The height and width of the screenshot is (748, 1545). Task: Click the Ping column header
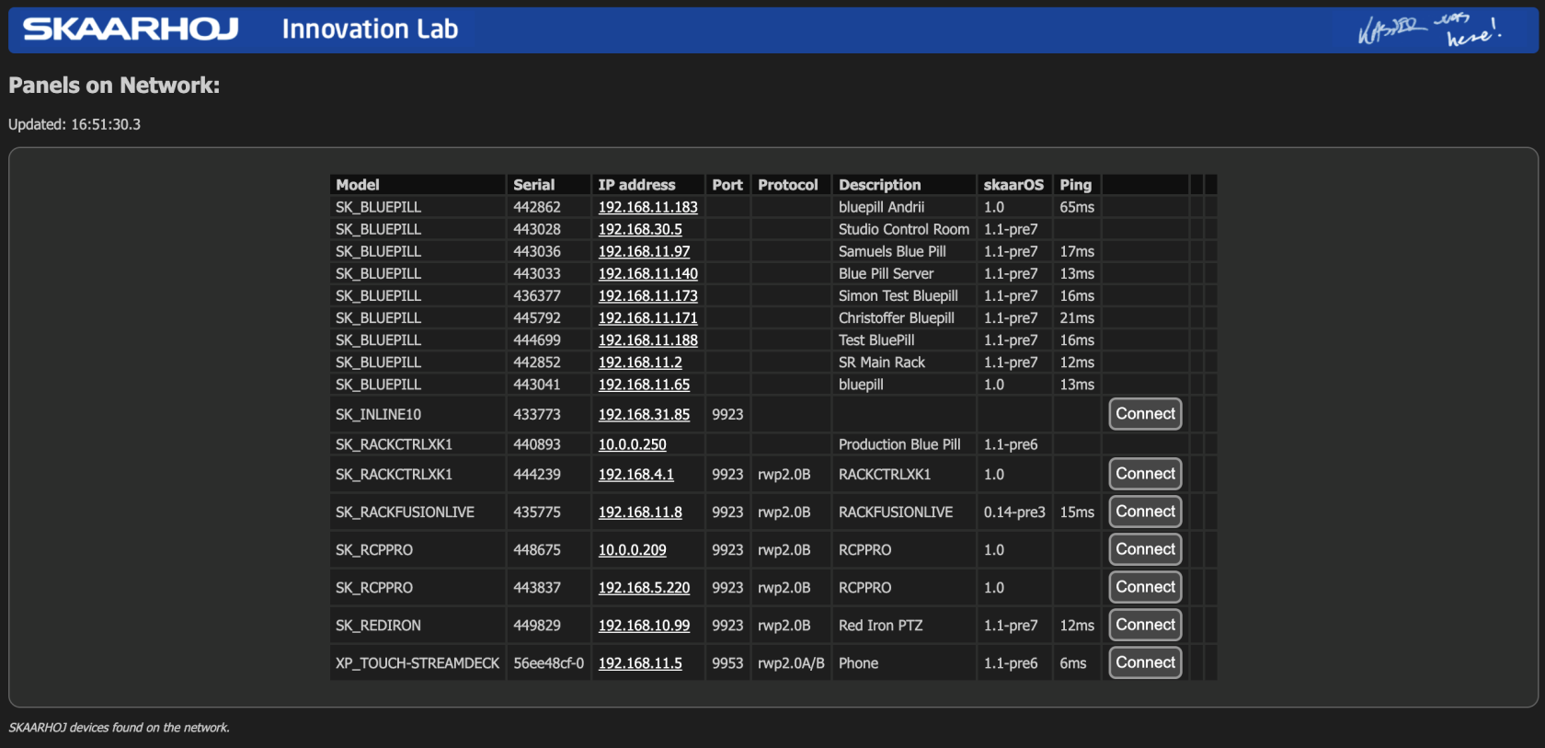tap(1075, 185)
